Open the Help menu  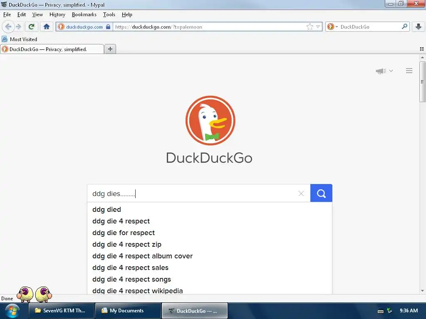(x=127, y=15)
